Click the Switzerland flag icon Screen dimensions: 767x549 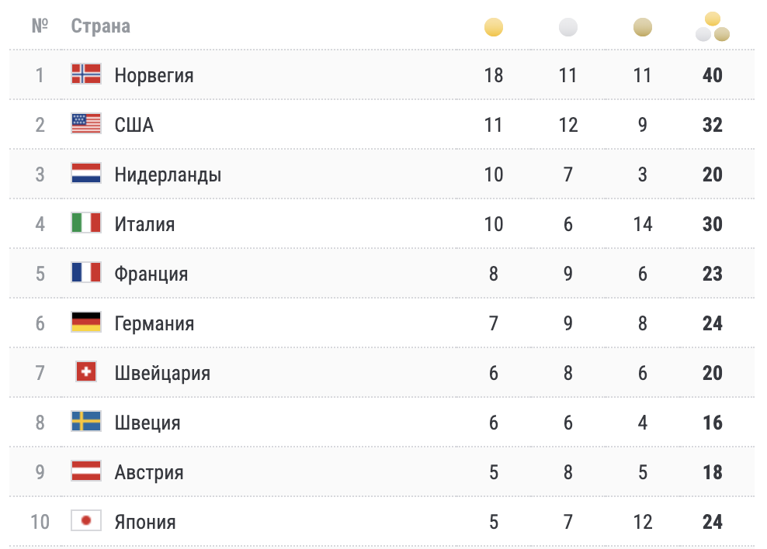click(86, 372)
